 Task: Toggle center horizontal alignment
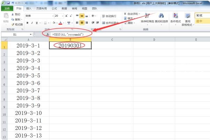82,23
